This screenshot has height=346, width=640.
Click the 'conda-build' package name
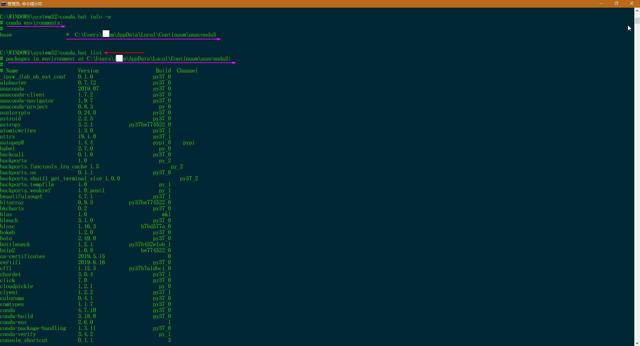point(16,316)
